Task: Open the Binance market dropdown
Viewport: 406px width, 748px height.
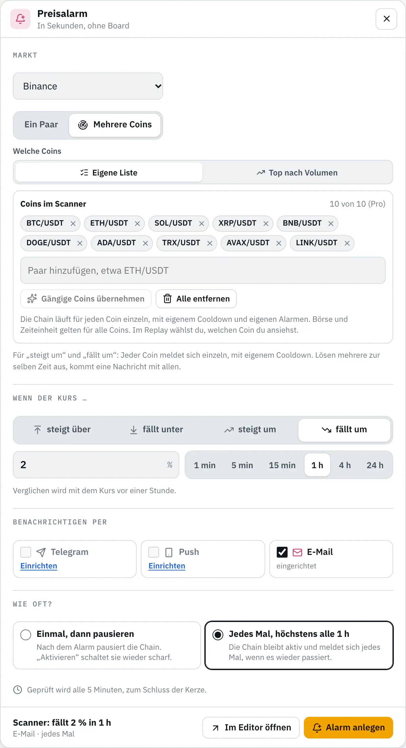Action: [x=88, y=86]
